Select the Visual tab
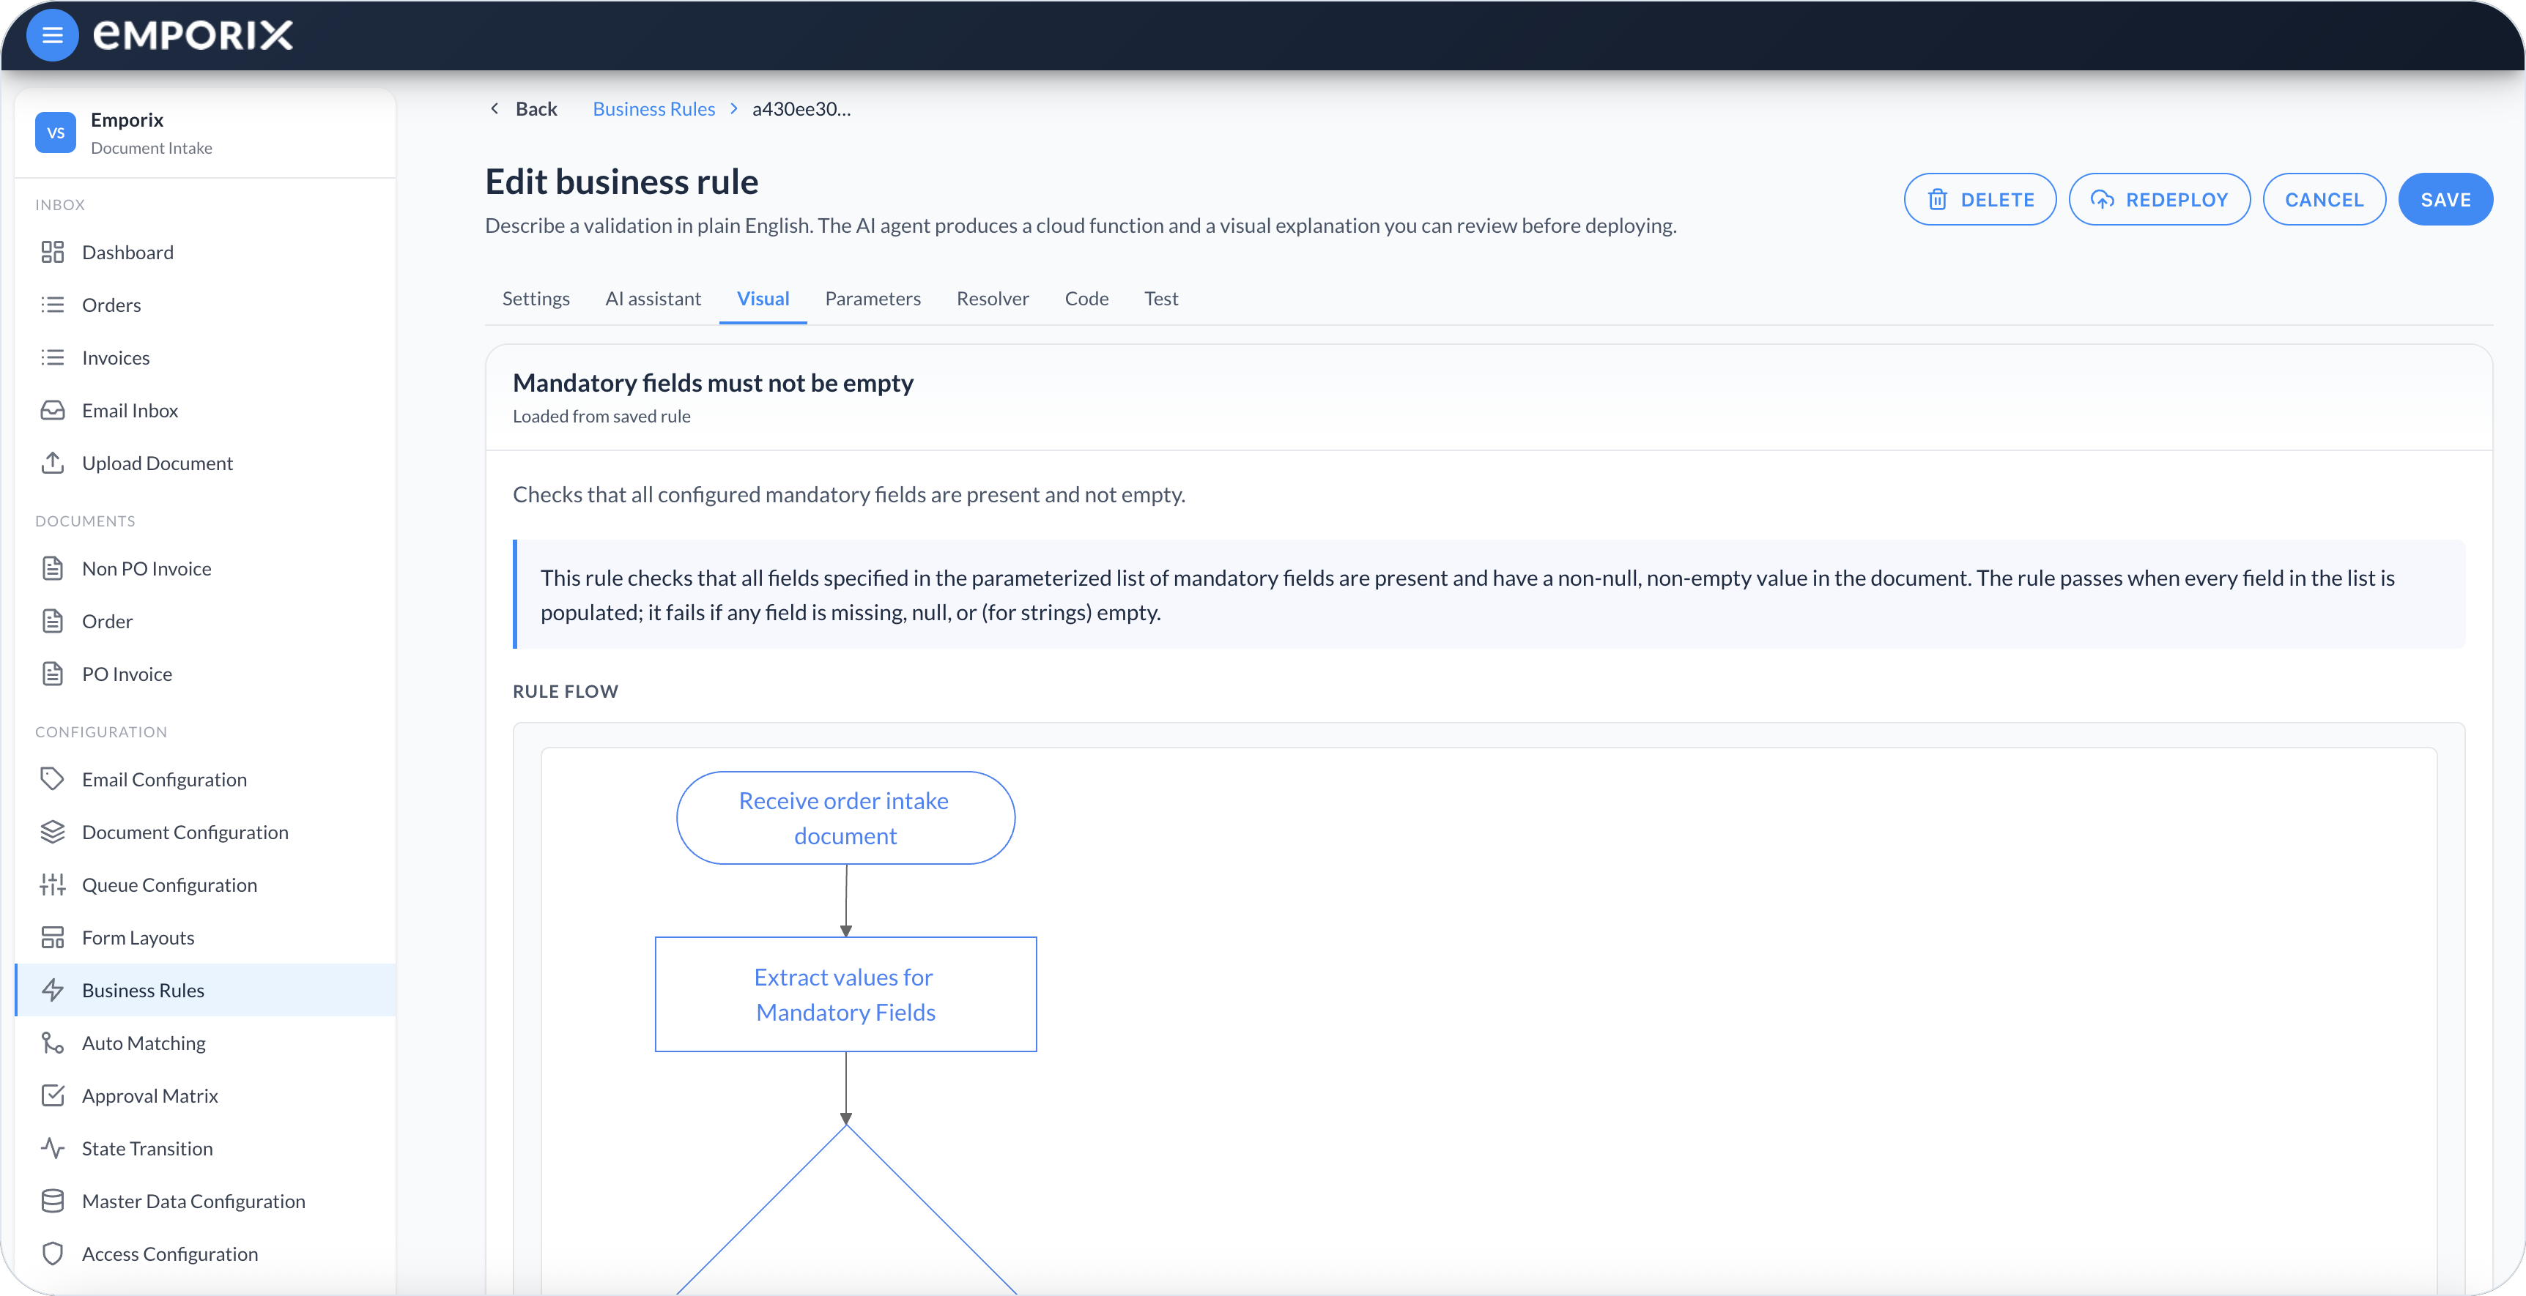This screenshot has width=2526, height=1296. point(763,299)
